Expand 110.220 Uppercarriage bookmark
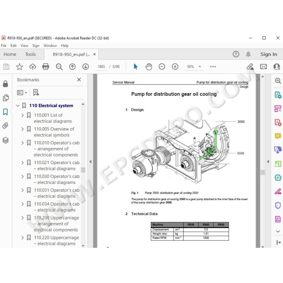The image size is (283, 283). click(22, 238)
